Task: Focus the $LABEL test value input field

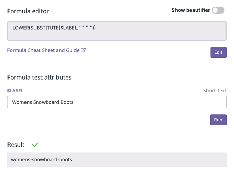Action: click(x=117, y=102)
